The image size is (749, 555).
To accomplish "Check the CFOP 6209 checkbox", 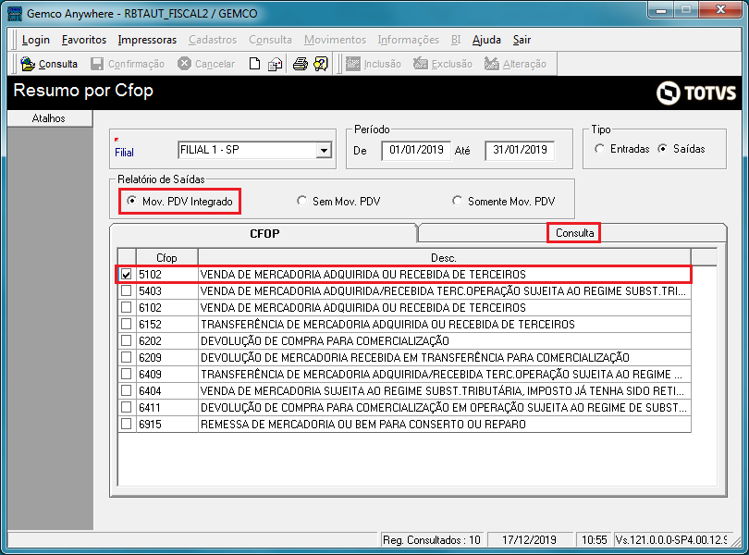I will tap(126, 357).
